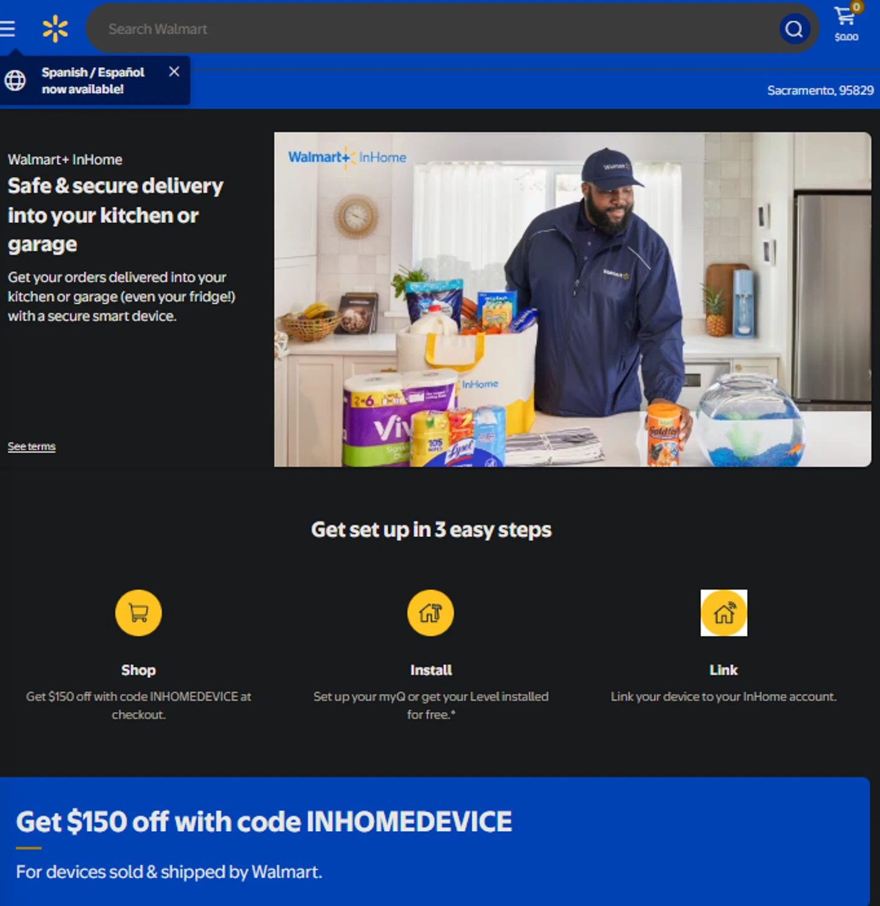The width and height of the screenshot is (880, 906).
Task: Click the Walmart+ InHome label text
Action: coord(65,159)
